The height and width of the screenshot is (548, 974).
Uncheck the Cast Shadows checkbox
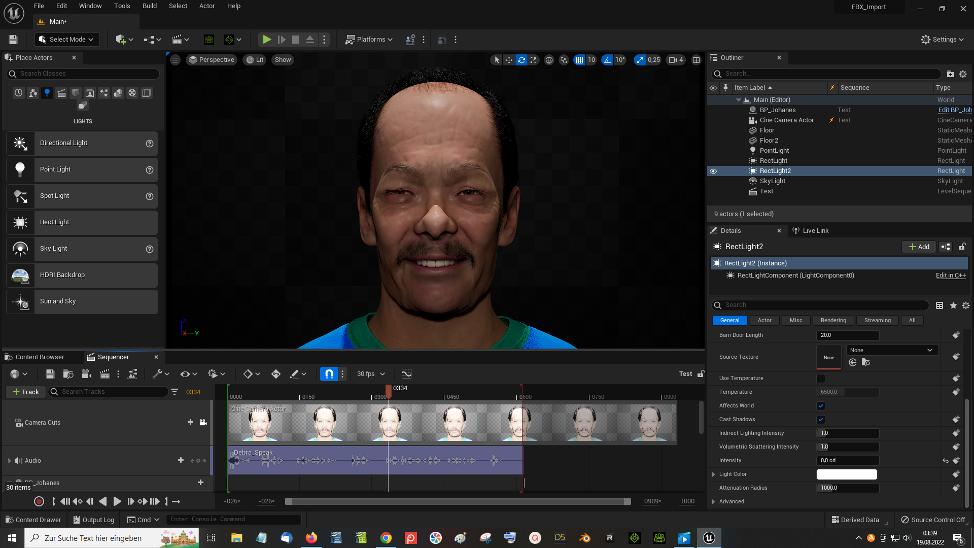pyautogui.click(x=821, y=420)
